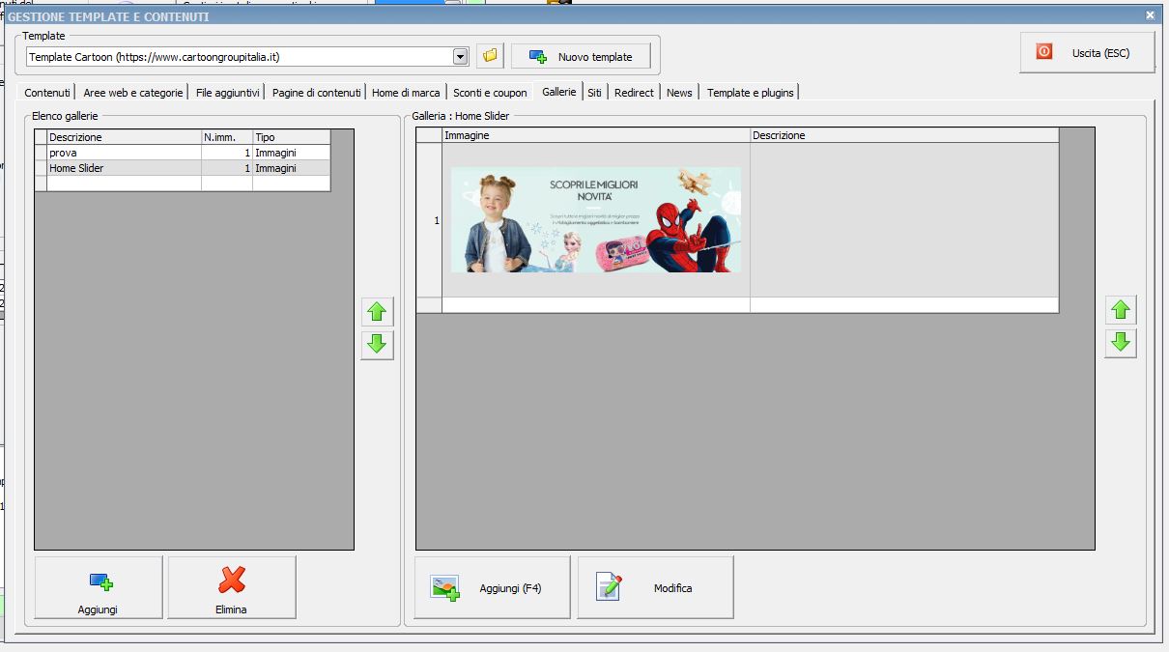Image resolution: width=1169 pixels, height=652 pixels.
Task: Select the "prova" gallery row
Action: [x=183, y=153]
